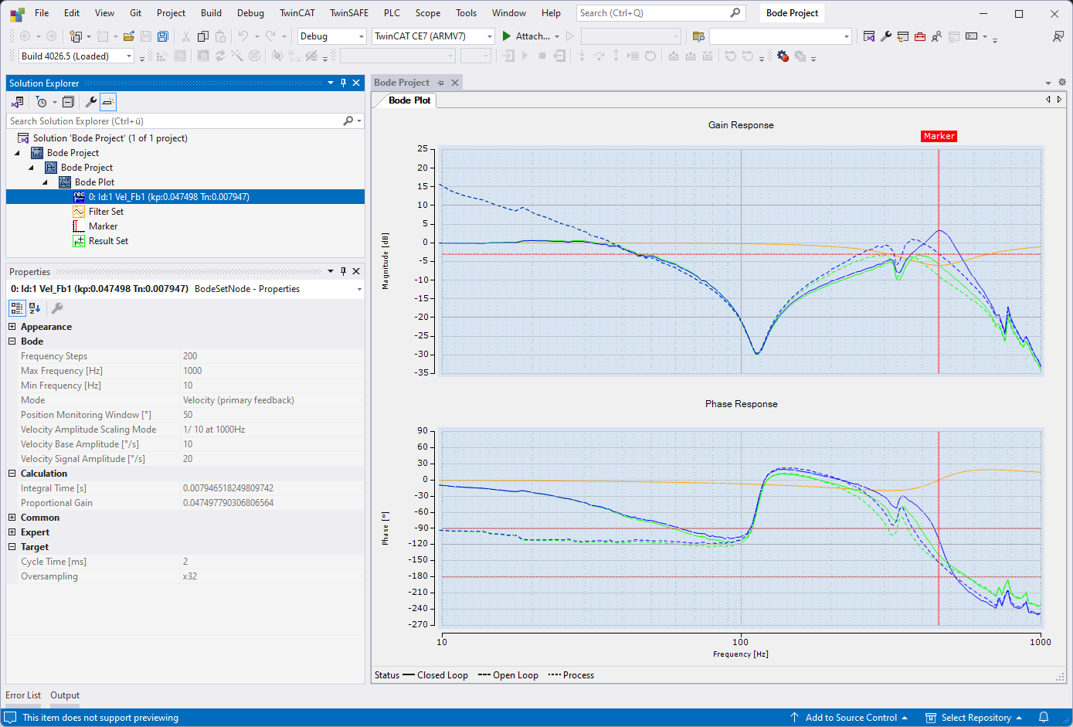Image resolution: width=1073 pixels, height=727 pixels.
Task: Click the red Marker label on gain plot
Action: (x=939, y=136)
